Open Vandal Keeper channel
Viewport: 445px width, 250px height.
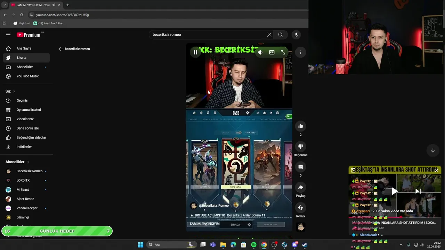[x=26, y=208]
